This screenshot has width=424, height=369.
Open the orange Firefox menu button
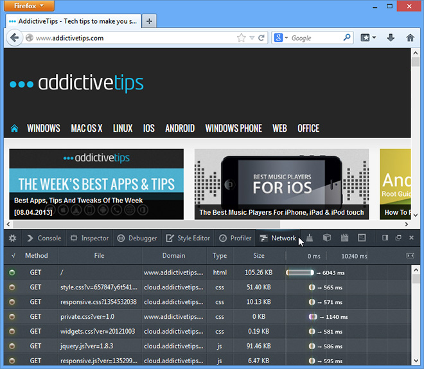pyautogui.click(x=29, y=6)
